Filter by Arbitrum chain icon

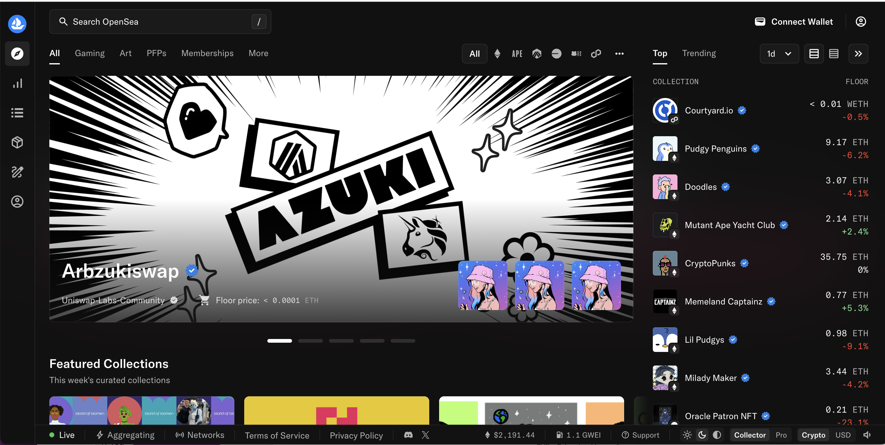[x=537, y=54]
